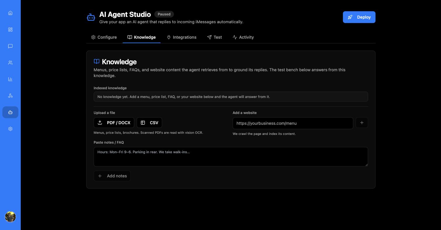
Task: Open the Messages chat icon in sidebar
Action: click(10, 46)
